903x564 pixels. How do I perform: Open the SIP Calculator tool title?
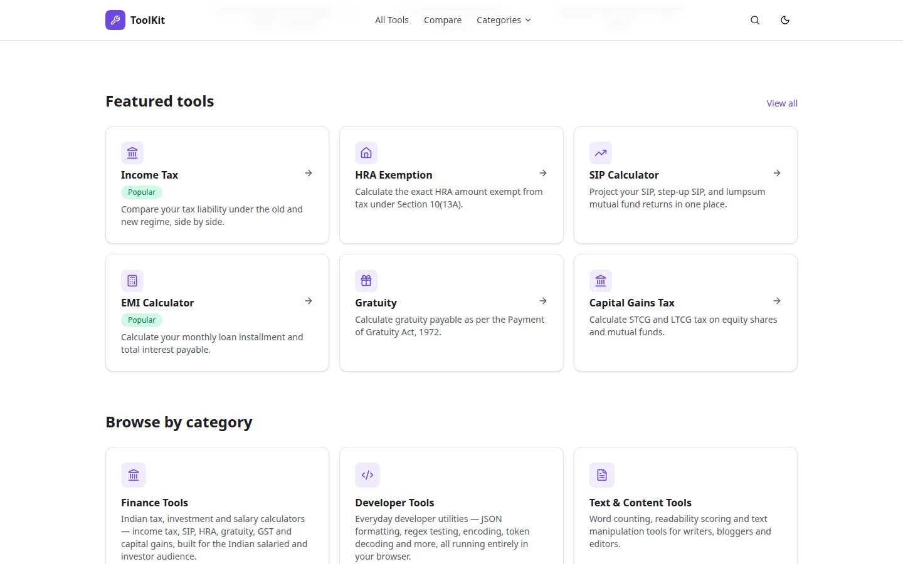(624, 175)
